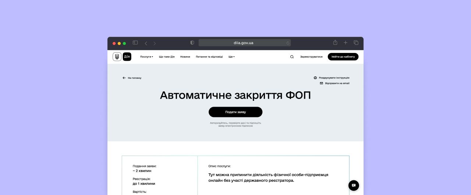Expand the Послуги dropdown menu
Viewport: 471px width, 195px height.
point(146,57)
